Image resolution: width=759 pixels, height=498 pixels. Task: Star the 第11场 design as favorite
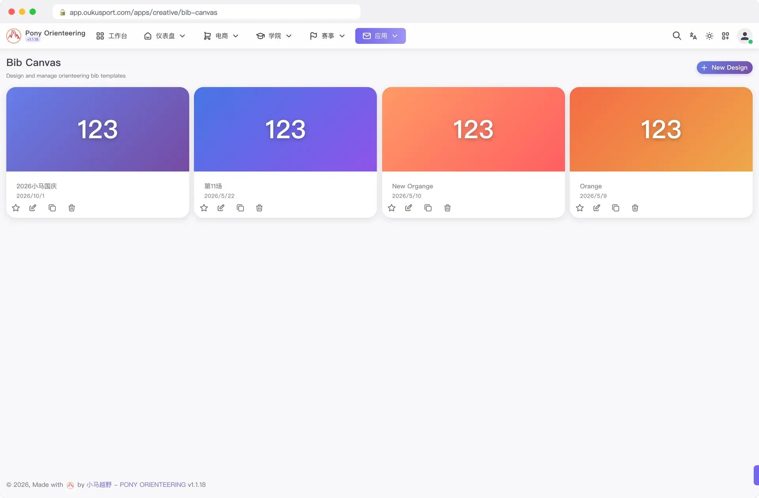point(204,208)
